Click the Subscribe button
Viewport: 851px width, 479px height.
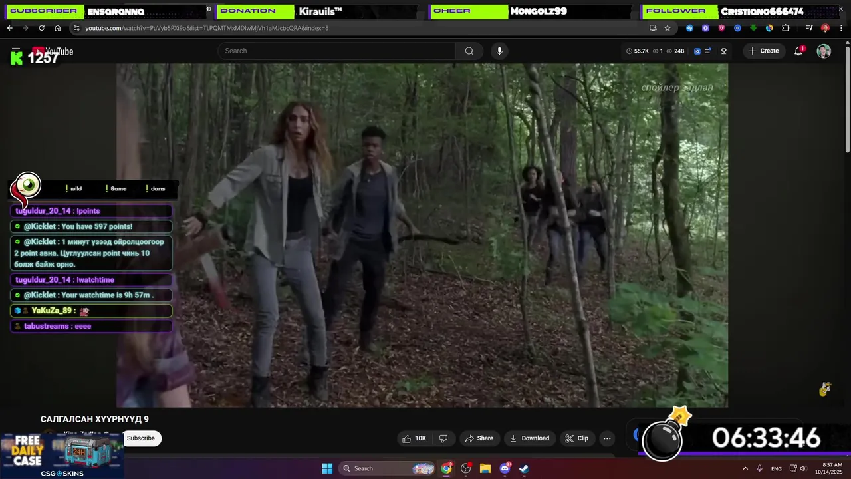tap(141, 438)
